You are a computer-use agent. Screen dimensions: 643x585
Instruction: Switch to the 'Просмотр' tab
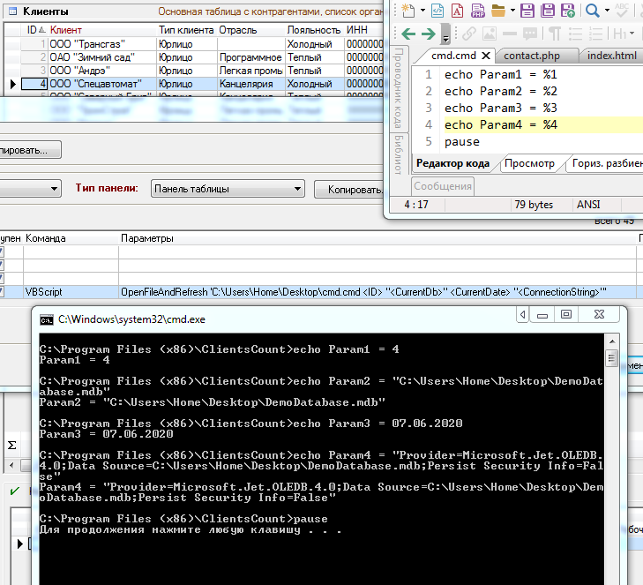(x=529, y=163)
